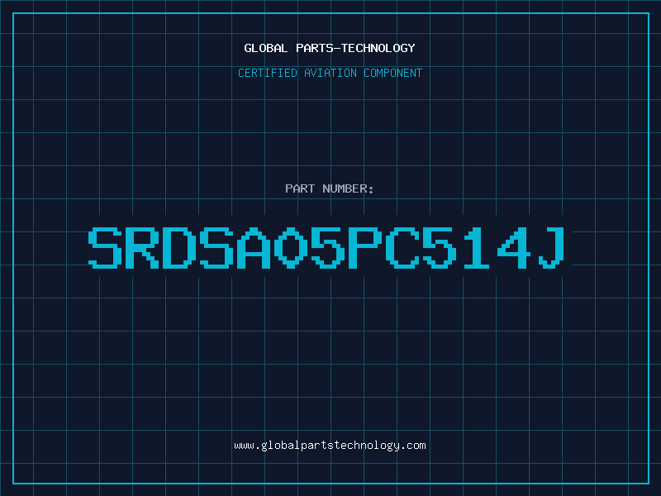
Task: Click the CERTIFIED AVIATION COMPONENT subtitle
Action: 330,73
